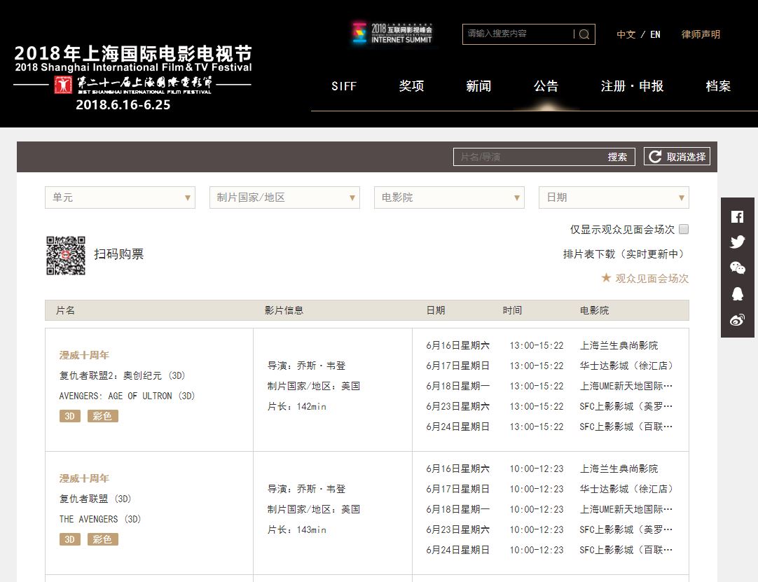Open the 奖项 menu item
This screenshot has height=582, width=758.
[411, 86]
